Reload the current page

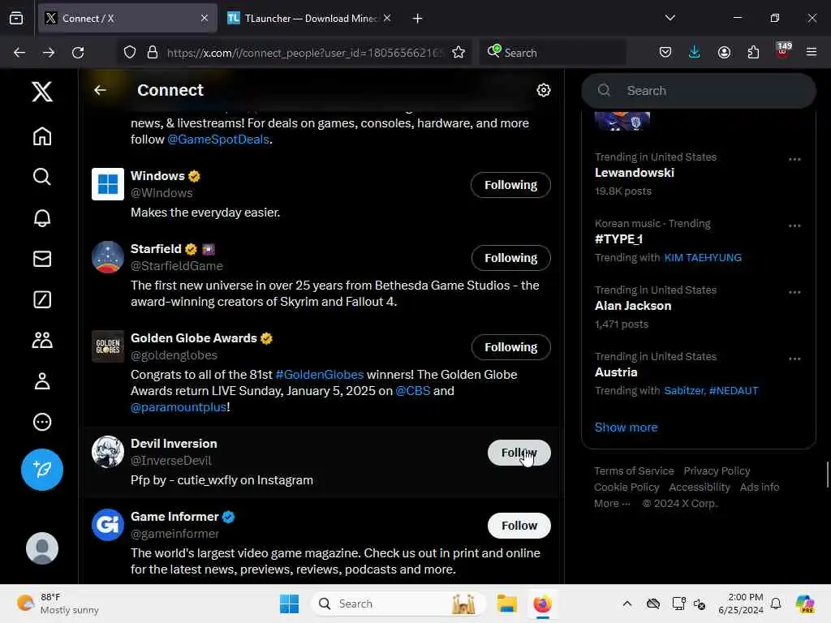(x=78, y=53)
